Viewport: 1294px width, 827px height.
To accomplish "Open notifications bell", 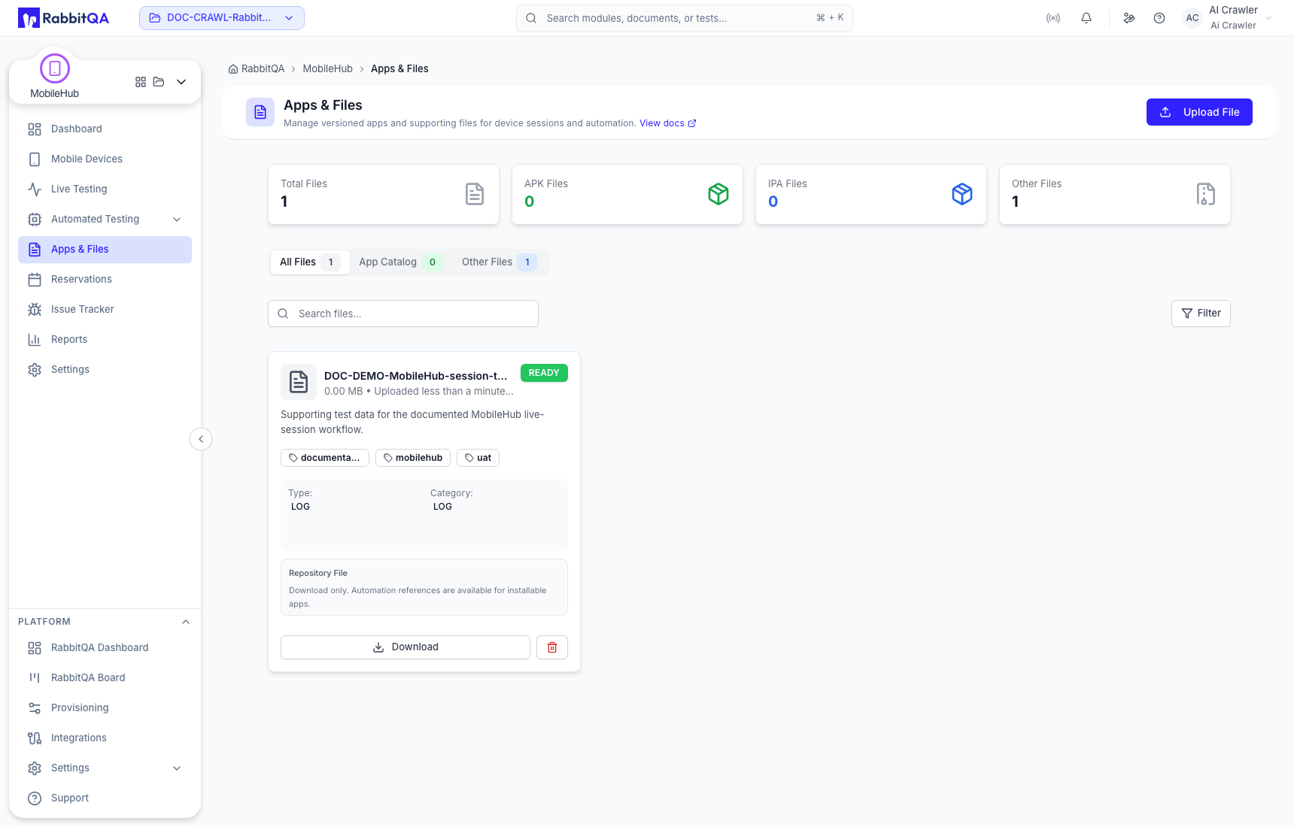I will pos(1086,18).
